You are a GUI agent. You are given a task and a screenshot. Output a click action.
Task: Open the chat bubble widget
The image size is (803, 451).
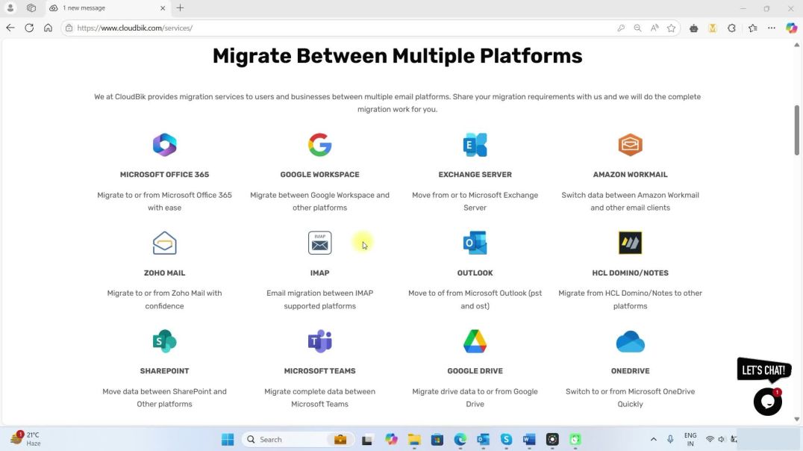[x=767, y=402]
